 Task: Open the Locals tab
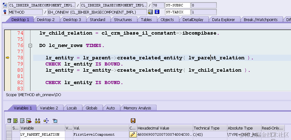click(72, 108)
